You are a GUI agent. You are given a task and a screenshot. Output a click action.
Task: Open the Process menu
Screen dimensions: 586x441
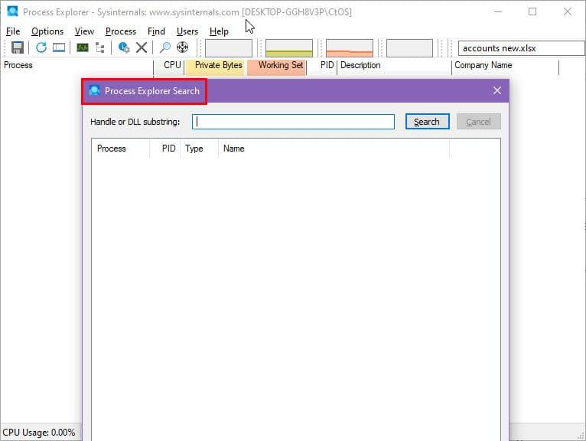[x=121, y=31]
